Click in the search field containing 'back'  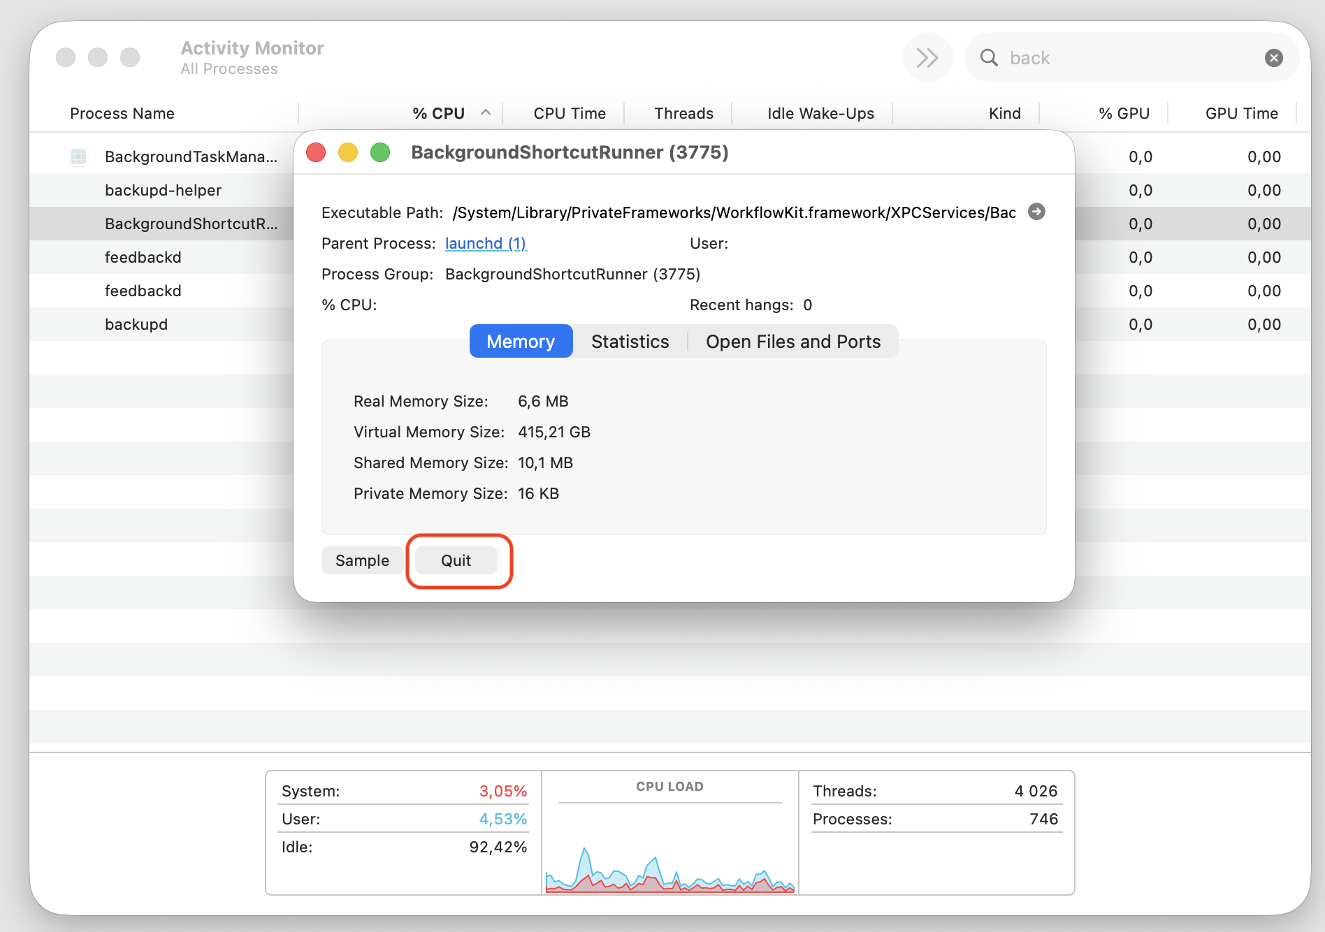(x=1132, y=58)
